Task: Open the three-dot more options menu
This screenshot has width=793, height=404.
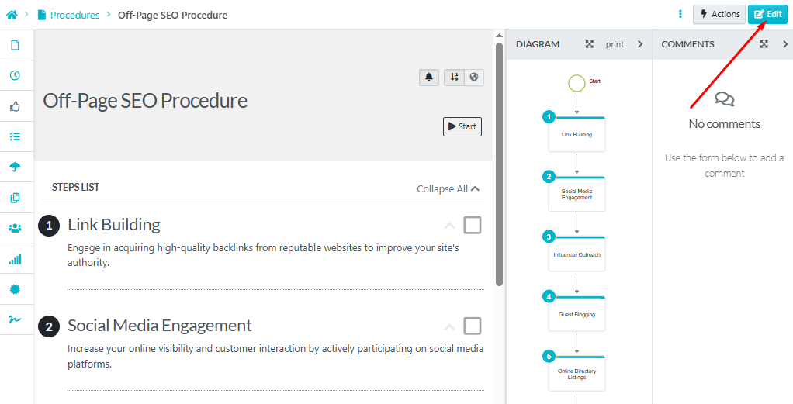Action: point(680,14)
